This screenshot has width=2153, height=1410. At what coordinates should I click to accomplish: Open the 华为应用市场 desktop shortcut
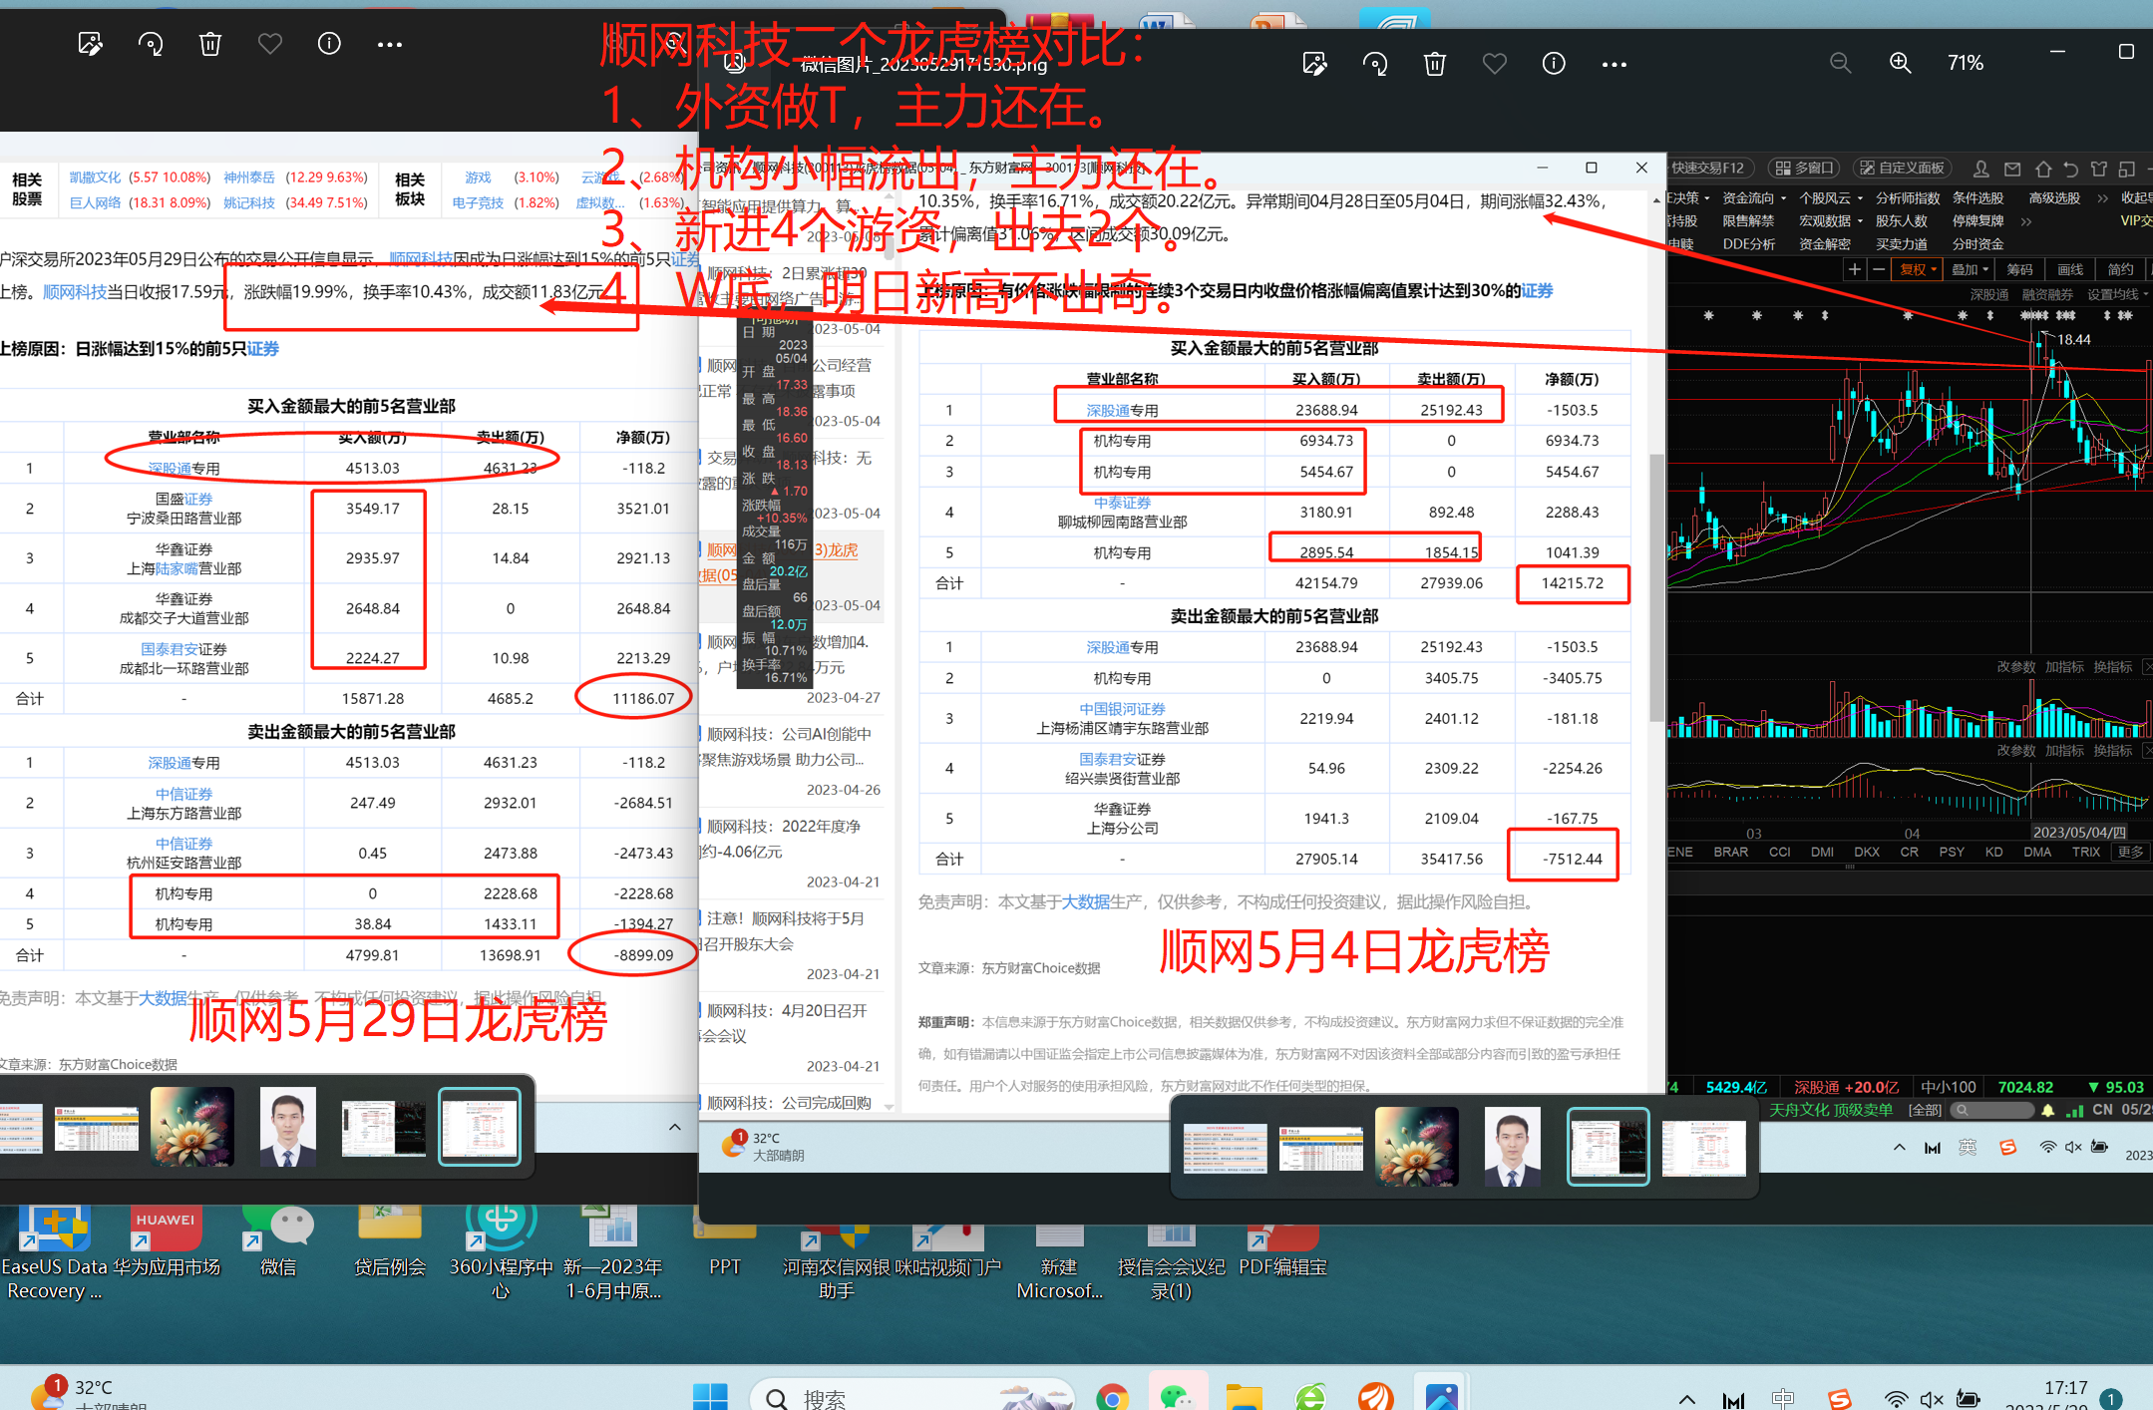[166, 1241]
